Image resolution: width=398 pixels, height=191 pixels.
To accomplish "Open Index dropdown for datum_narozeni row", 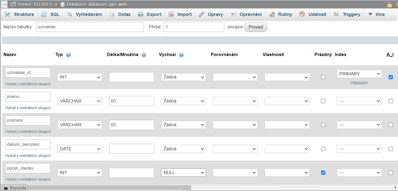I will [x=359, y=149].
